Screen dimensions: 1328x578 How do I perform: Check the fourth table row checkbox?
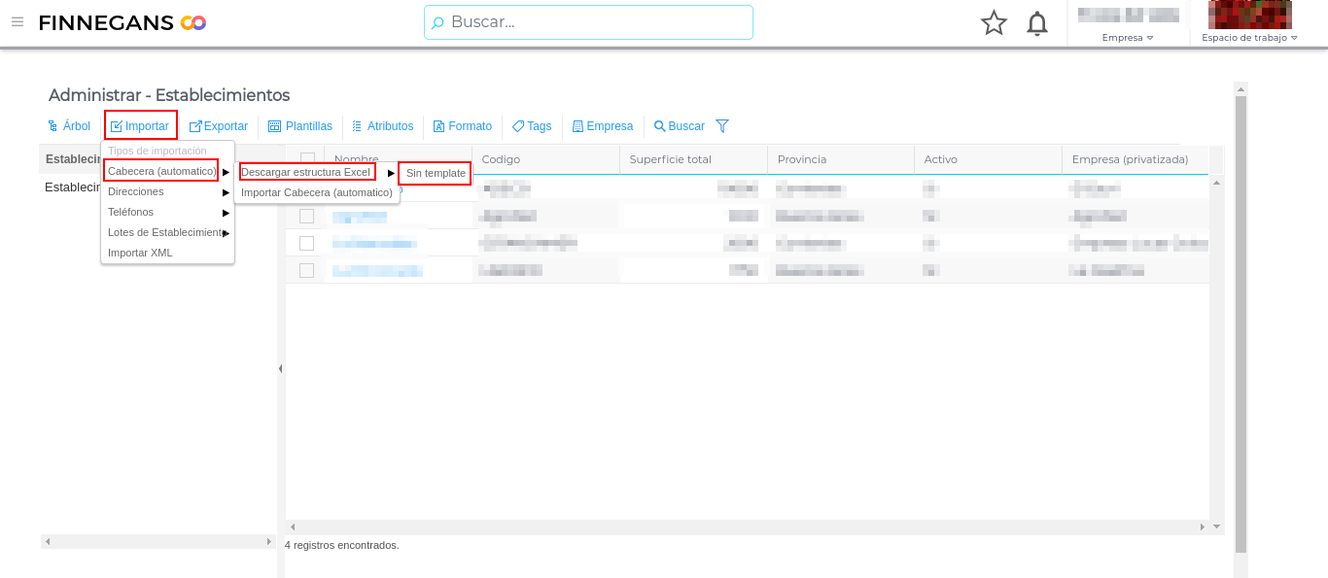(307, 270)
